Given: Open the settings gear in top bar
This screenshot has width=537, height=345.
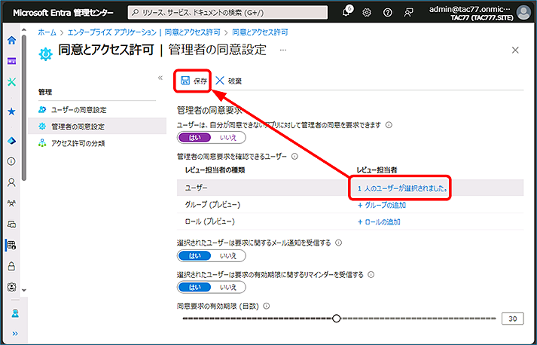Looking at the screenshot, I should 367,13.
